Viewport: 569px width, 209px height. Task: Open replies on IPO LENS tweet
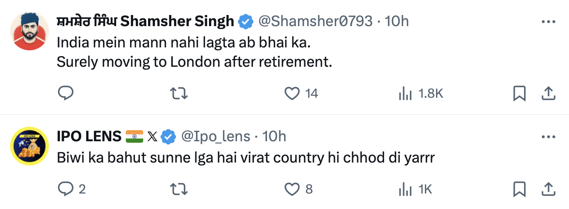[65, 189]
